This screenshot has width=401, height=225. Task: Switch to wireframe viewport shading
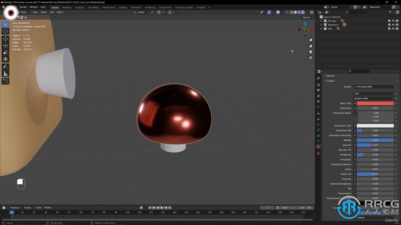tap(291, 12)
